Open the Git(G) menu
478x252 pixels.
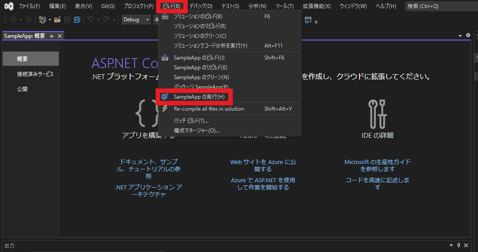pos(108,6)
